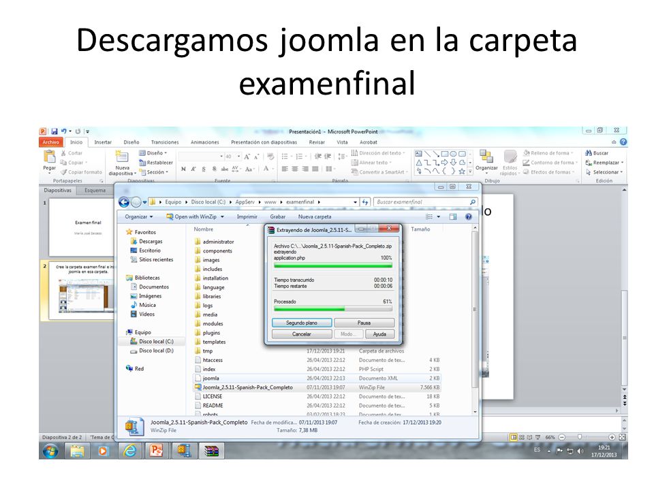Click the WinRAR books taskbar icon

211,451
